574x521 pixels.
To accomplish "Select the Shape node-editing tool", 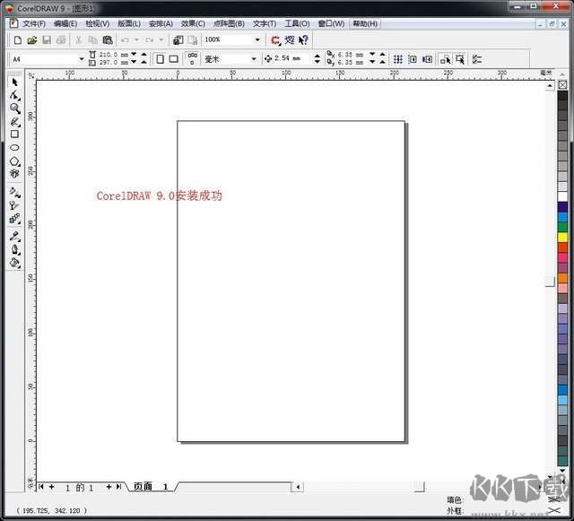I will pos(14,95).
